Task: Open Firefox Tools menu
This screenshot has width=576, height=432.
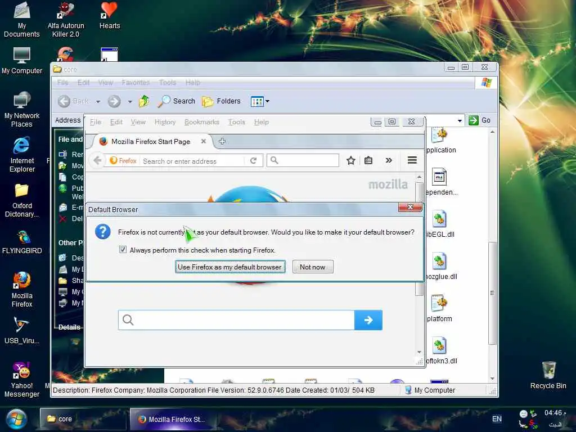Action: point(236,122)
